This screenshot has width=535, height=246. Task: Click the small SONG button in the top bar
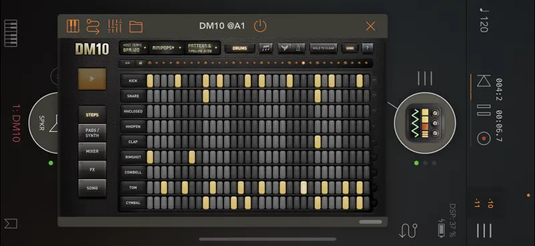point(350,48)
